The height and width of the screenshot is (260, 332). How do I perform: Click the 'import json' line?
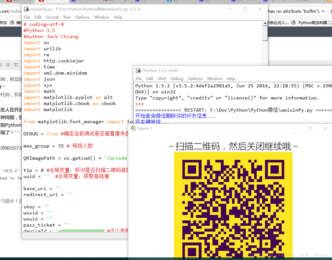pos(39,79)
